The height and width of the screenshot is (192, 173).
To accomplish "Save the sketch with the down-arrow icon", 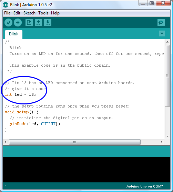I will tap(48, 23).
